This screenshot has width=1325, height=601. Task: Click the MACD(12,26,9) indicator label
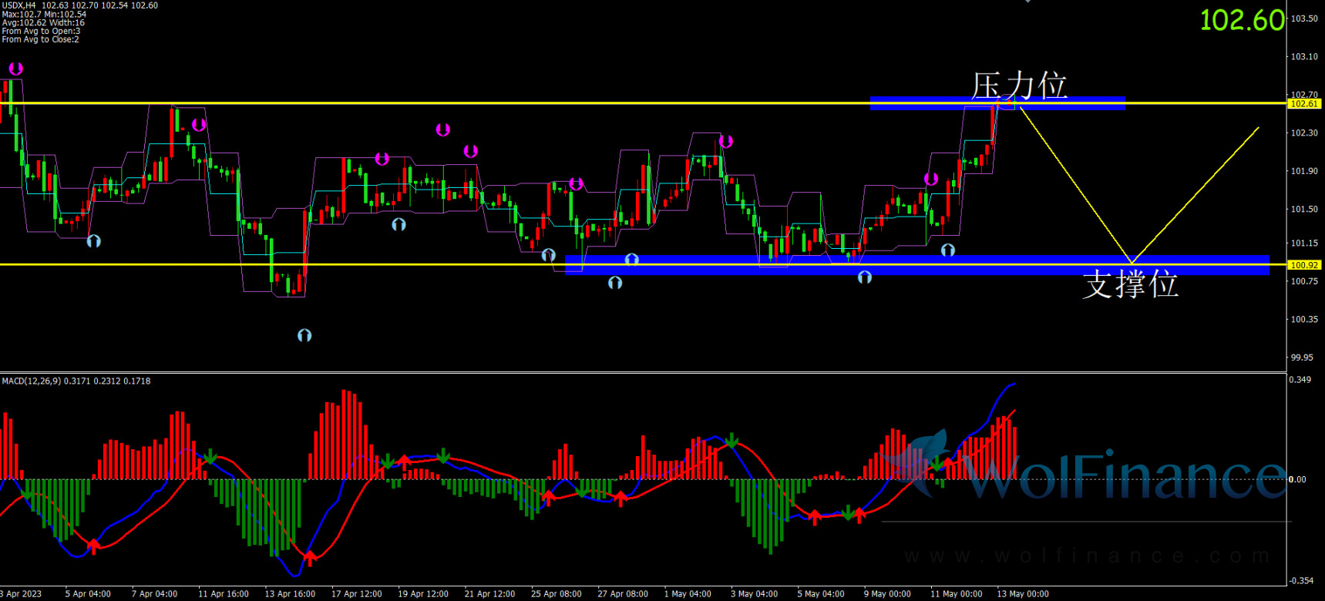[x=32, y=381]
